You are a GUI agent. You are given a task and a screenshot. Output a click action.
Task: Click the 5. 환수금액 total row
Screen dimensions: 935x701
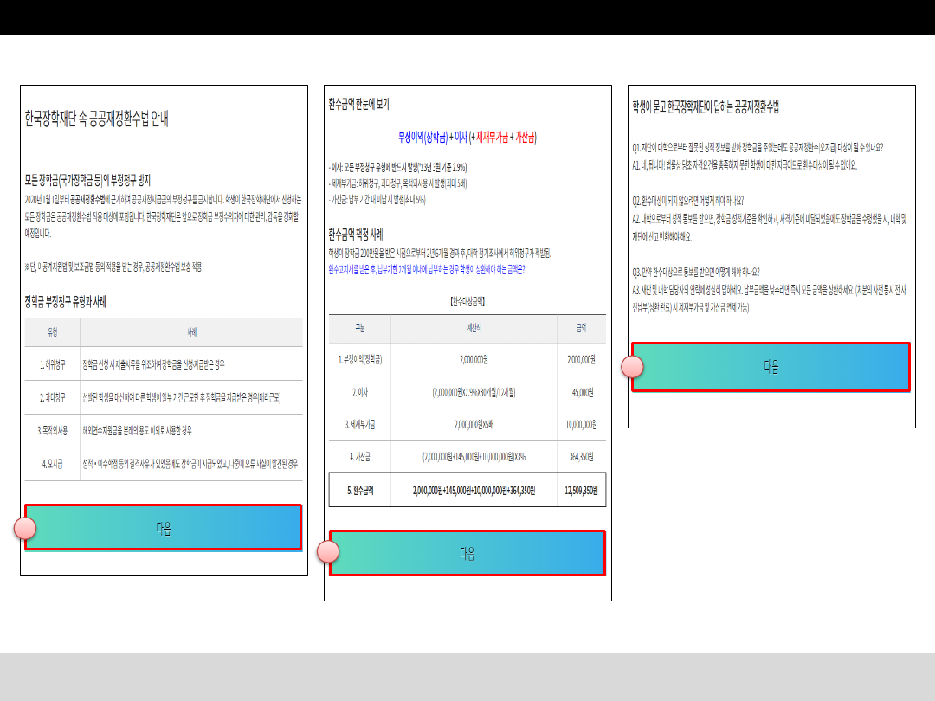click(x=467, y=490)
